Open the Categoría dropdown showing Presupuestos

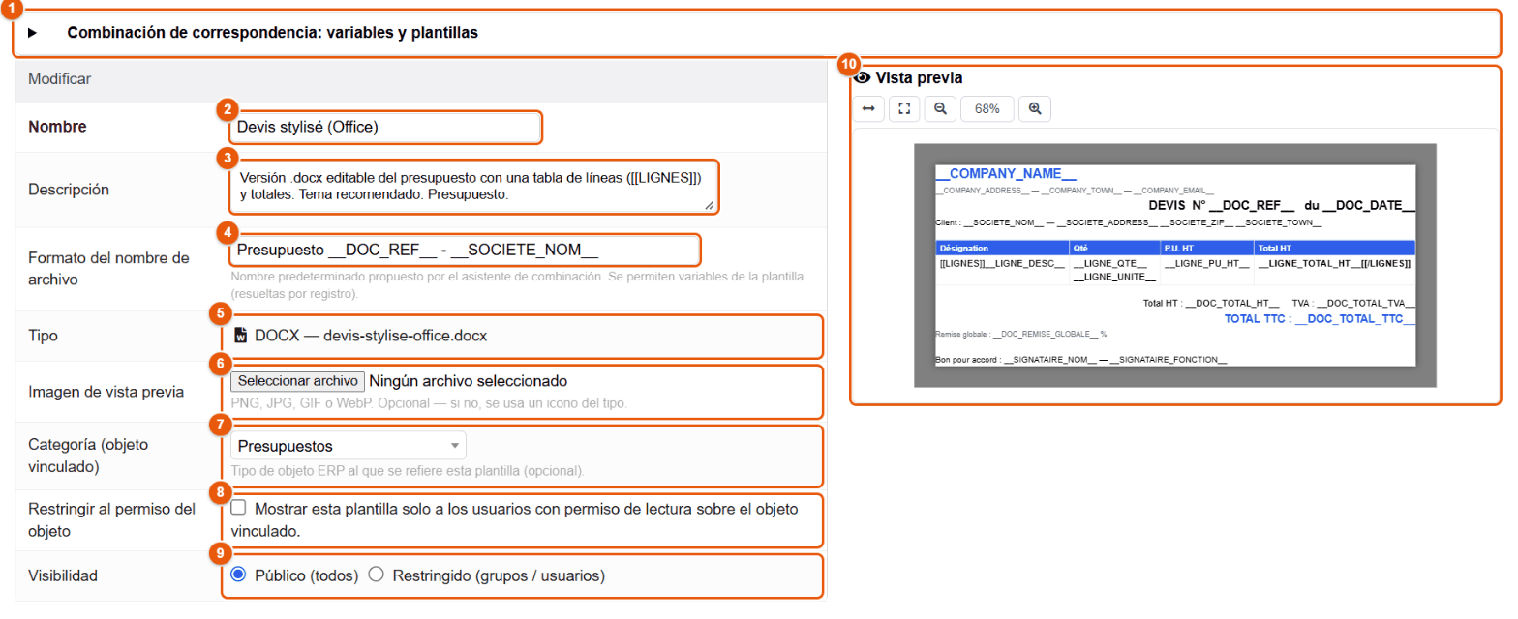[x=349, y=446]
